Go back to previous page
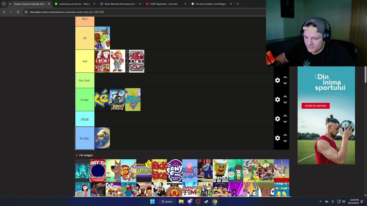Screen dimensions: 367x206 (x=4, y=12)
